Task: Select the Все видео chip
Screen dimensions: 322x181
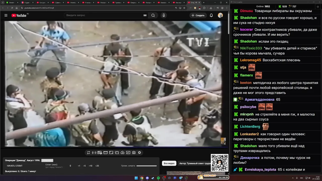Action: [169, 163]
